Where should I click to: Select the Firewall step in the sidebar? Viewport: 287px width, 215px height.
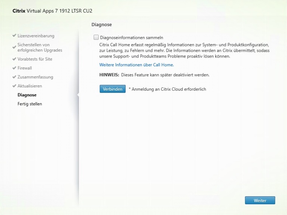25,68
